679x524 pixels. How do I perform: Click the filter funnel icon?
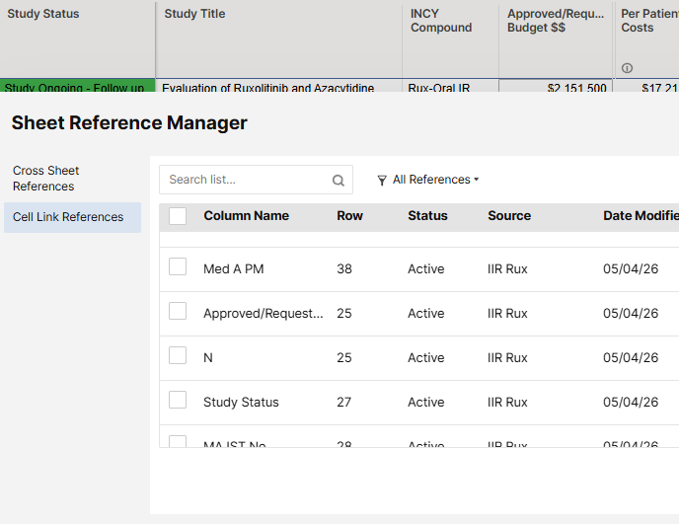382,181
